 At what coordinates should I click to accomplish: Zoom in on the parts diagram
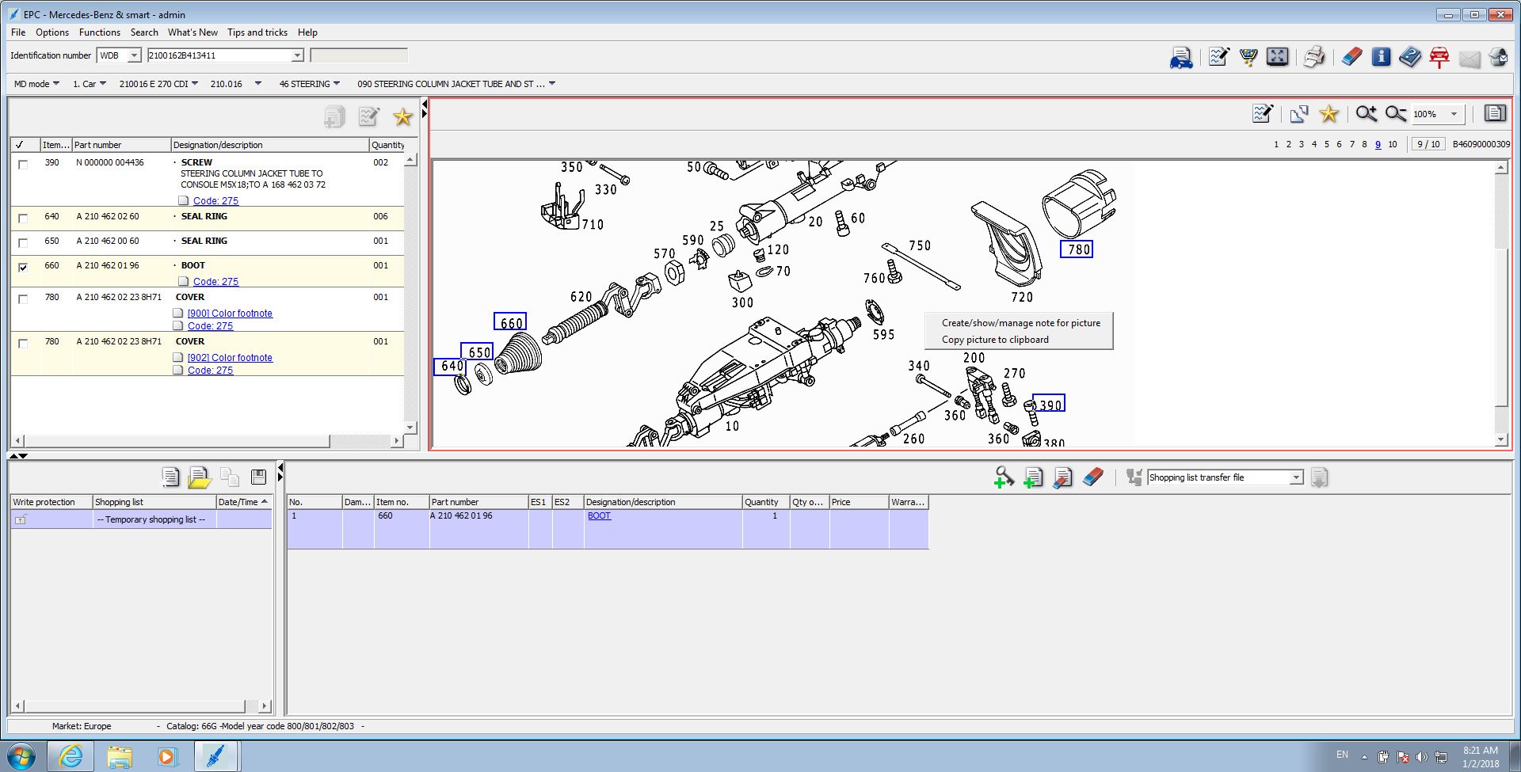(1367, 114)
